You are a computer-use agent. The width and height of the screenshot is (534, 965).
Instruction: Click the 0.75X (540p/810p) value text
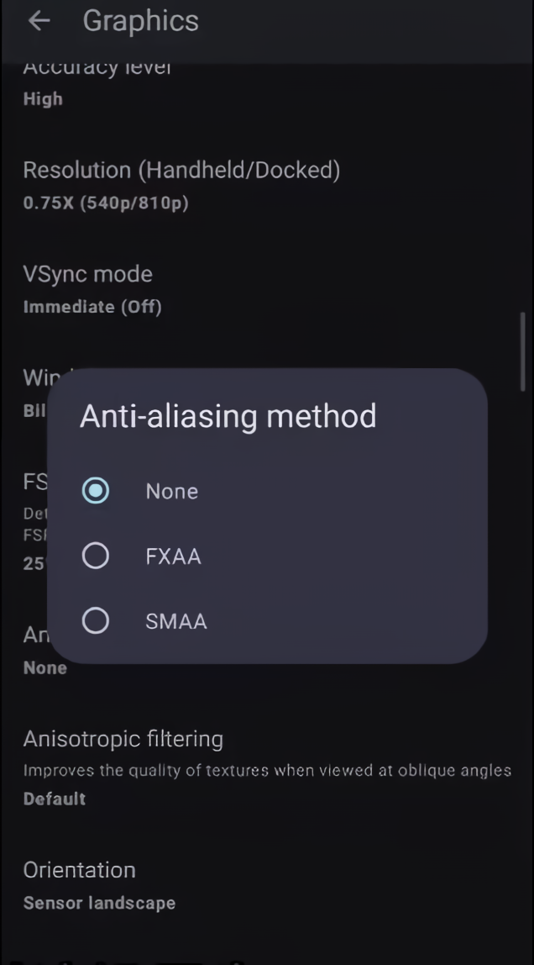click(x=106, y=203)
